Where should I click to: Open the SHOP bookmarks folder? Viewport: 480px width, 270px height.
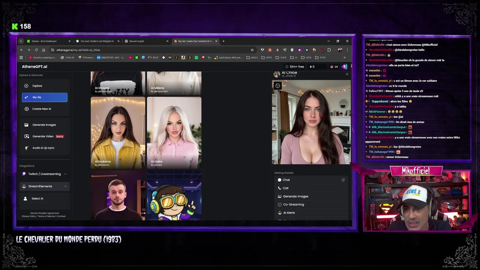pyautogui.click(x=281, y=58)
